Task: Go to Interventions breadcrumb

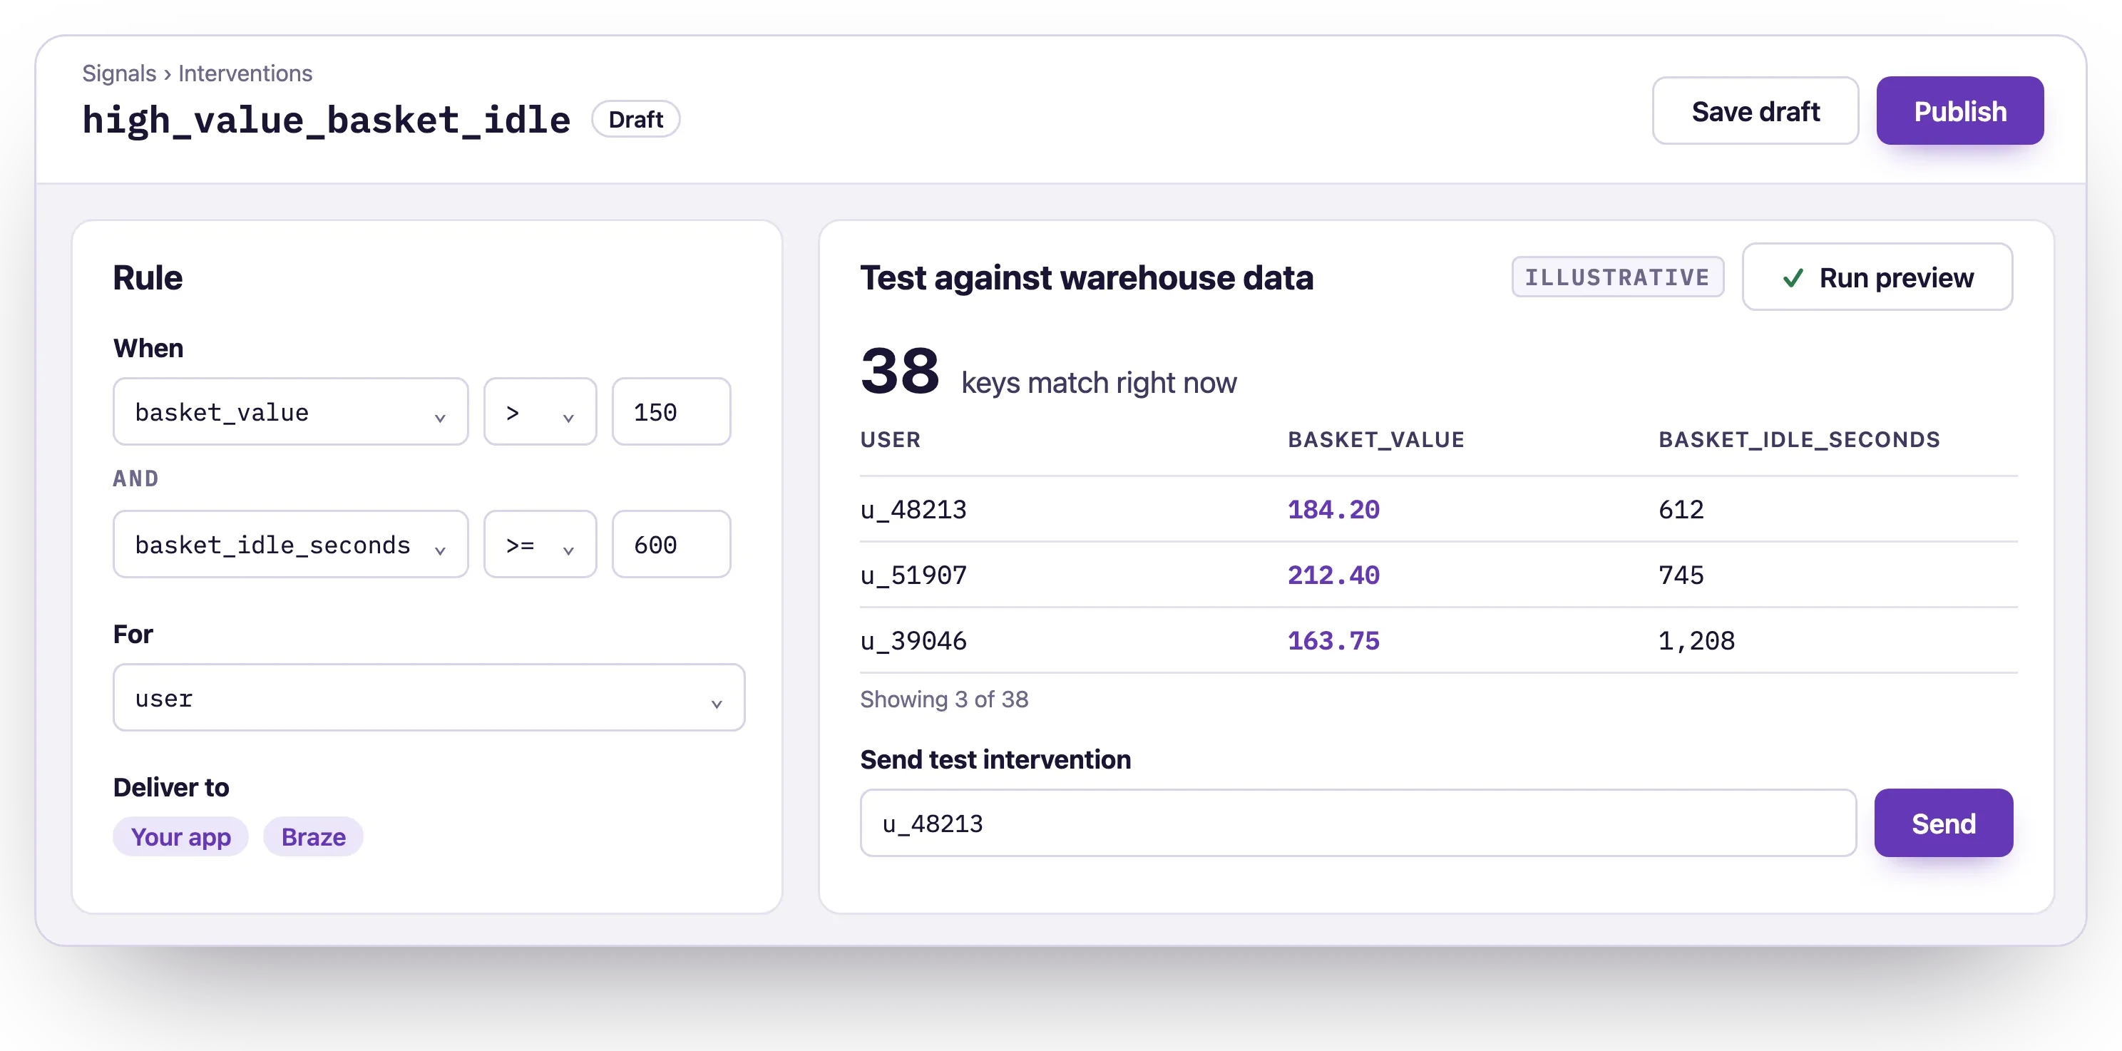Action: [x=245, y=73]
